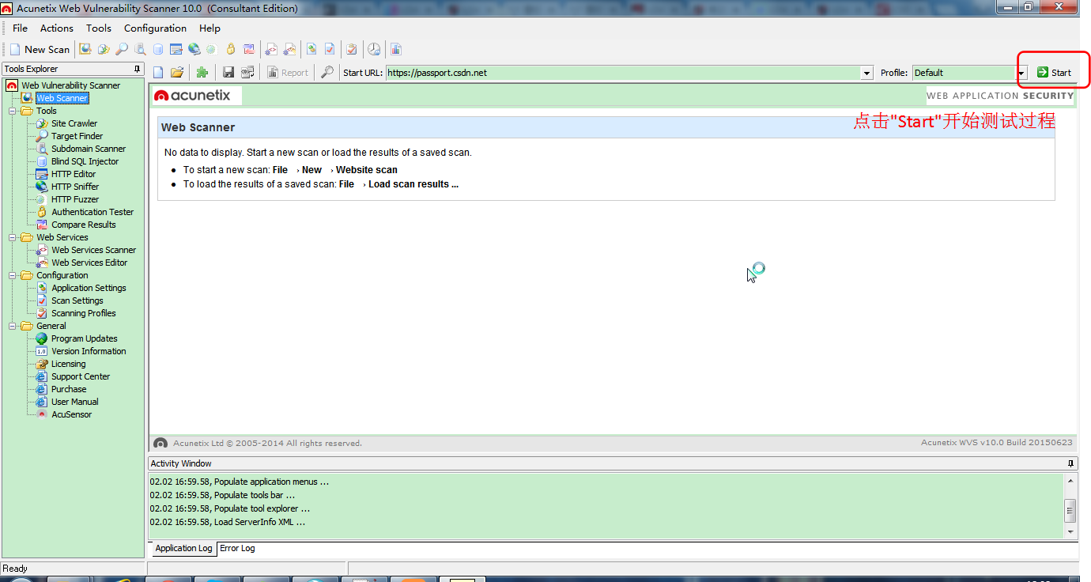Toggle the Activity Window pin icon
The height and width of the screenshot is (582, 1091).
(x=1071, y=463)
